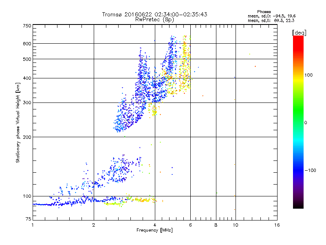Click the colorbar tick label "-100"
Screen dimensions: 326x245
coord(310,170)
